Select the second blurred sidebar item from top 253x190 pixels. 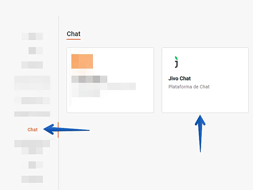[x=35, y=50]
